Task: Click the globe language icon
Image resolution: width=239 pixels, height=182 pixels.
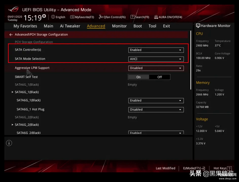Action: point(53,17)
